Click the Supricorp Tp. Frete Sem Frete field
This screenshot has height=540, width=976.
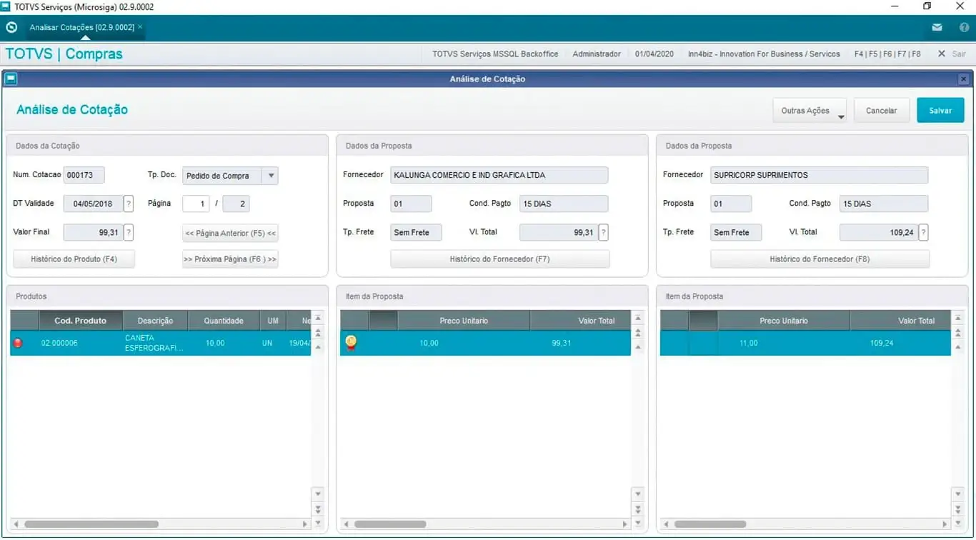point(736,232)
